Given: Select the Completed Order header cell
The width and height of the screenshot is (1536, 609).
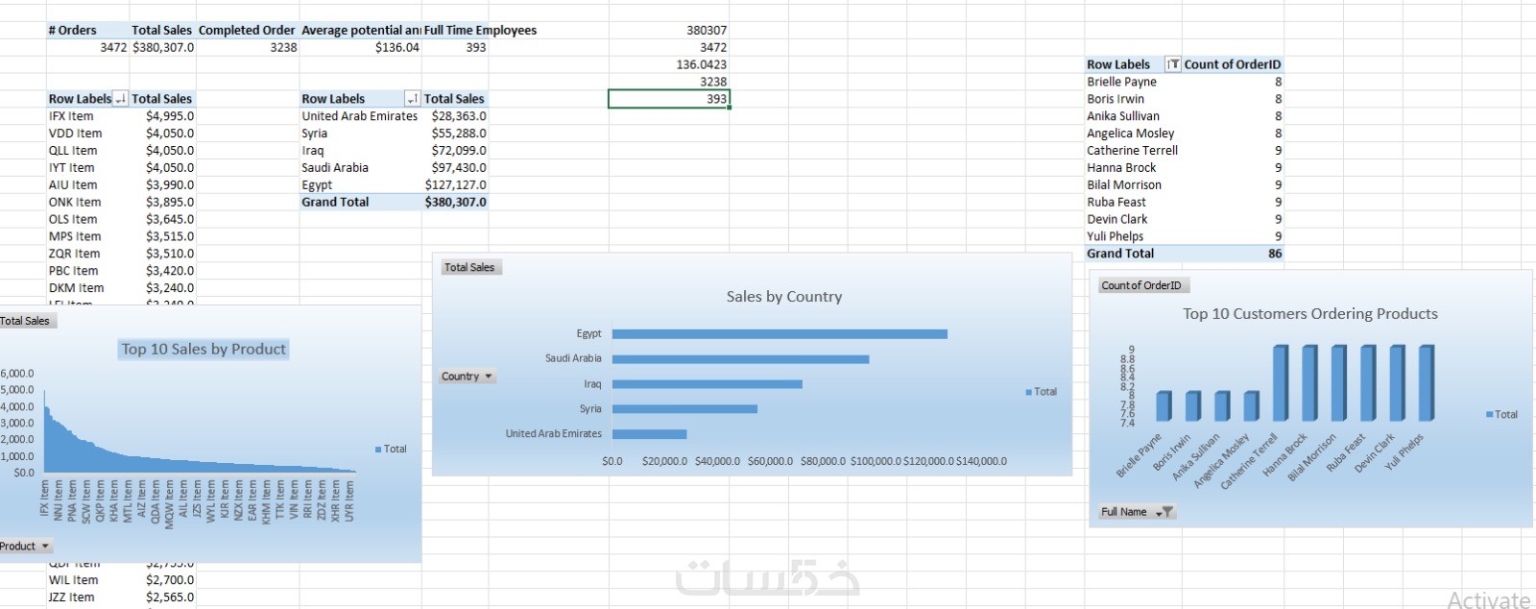Looking at the screenshot, I should (x=248, y=30).
